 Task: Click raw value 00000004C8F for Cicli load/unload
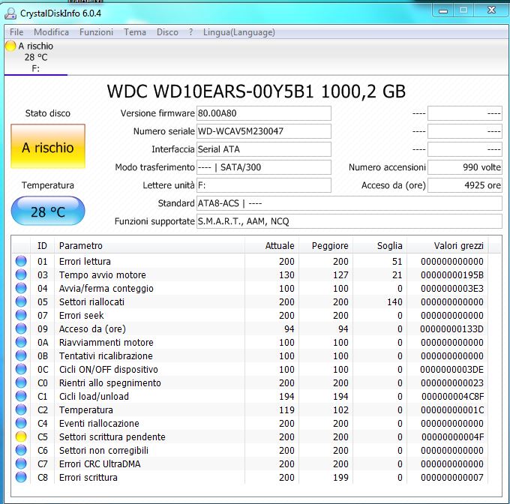point(452,396)
